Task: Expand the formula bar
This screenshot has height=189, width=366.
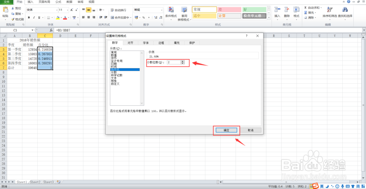Action: [x=364, y=30]
